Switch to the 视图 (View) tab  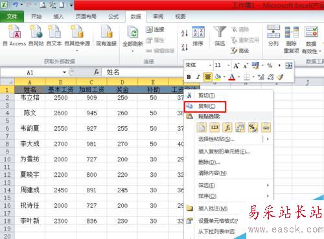pos(180,16)
